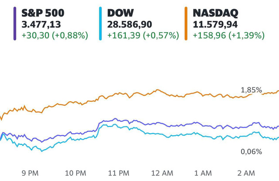Select the DOW value 28.586,90
The height and width of the screenshot is (181, 279).
(x=129, y=24)
